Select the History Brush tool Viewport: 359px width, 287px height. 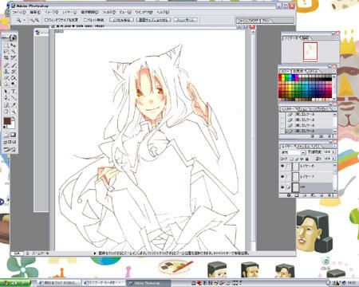pos(14,71)
